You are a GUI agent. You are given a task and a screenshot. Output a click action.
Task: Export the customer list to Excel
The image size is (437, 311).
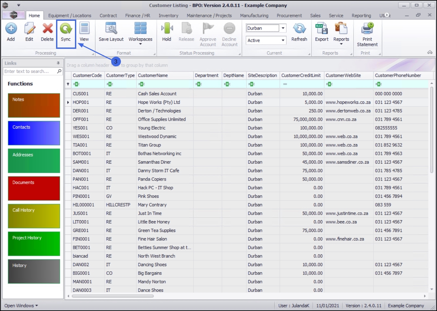click(322, 32)
